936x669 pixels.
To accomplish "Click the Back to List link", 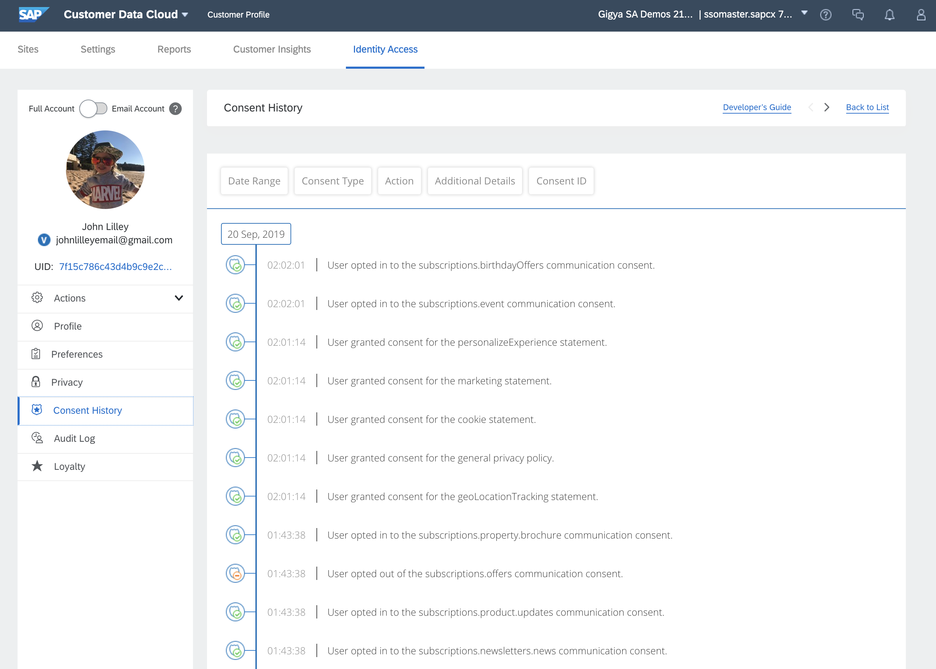I will [867, 108].
